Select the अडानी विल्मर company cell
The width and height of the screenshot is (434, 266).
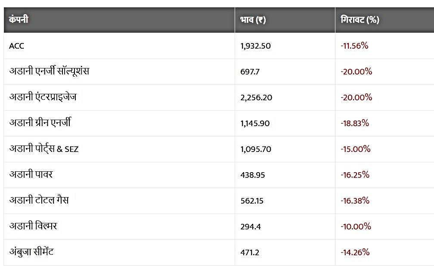pos(33,226)
